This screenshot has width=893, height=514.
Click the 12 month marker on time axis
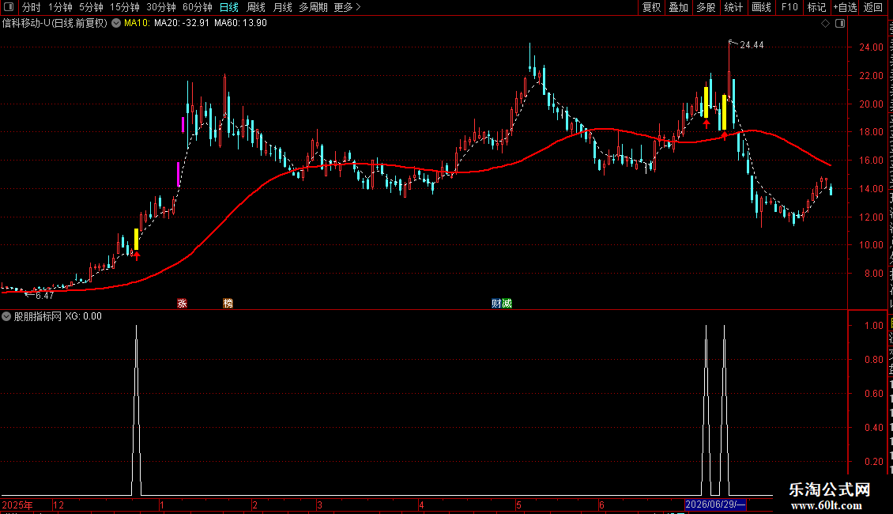[58, 505]
